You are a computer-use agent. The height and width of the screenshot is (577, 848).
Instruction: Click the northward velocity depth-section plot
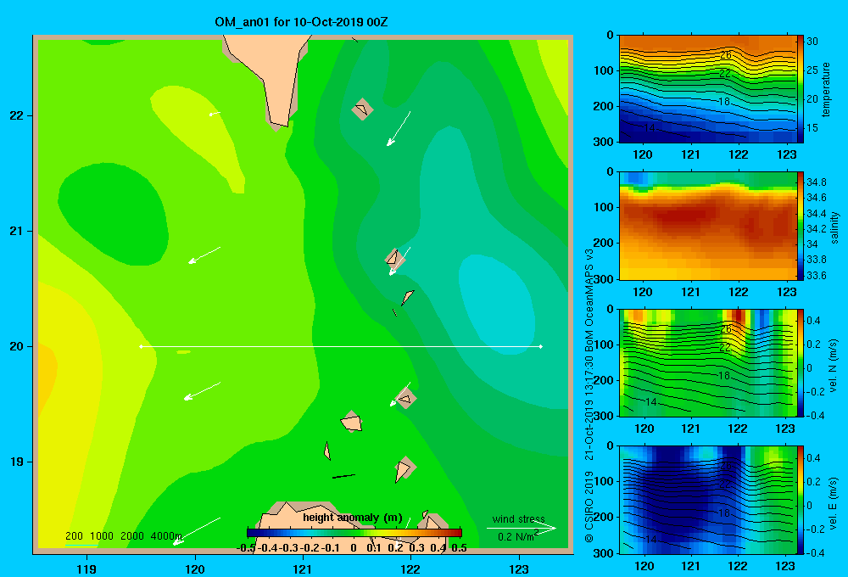pos(707,363)
